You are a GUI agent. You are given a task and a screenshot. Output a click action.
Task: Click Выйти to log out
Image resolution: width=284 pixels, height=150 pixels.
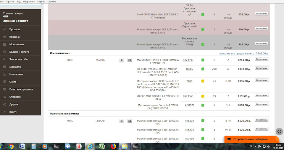point(13,112)
